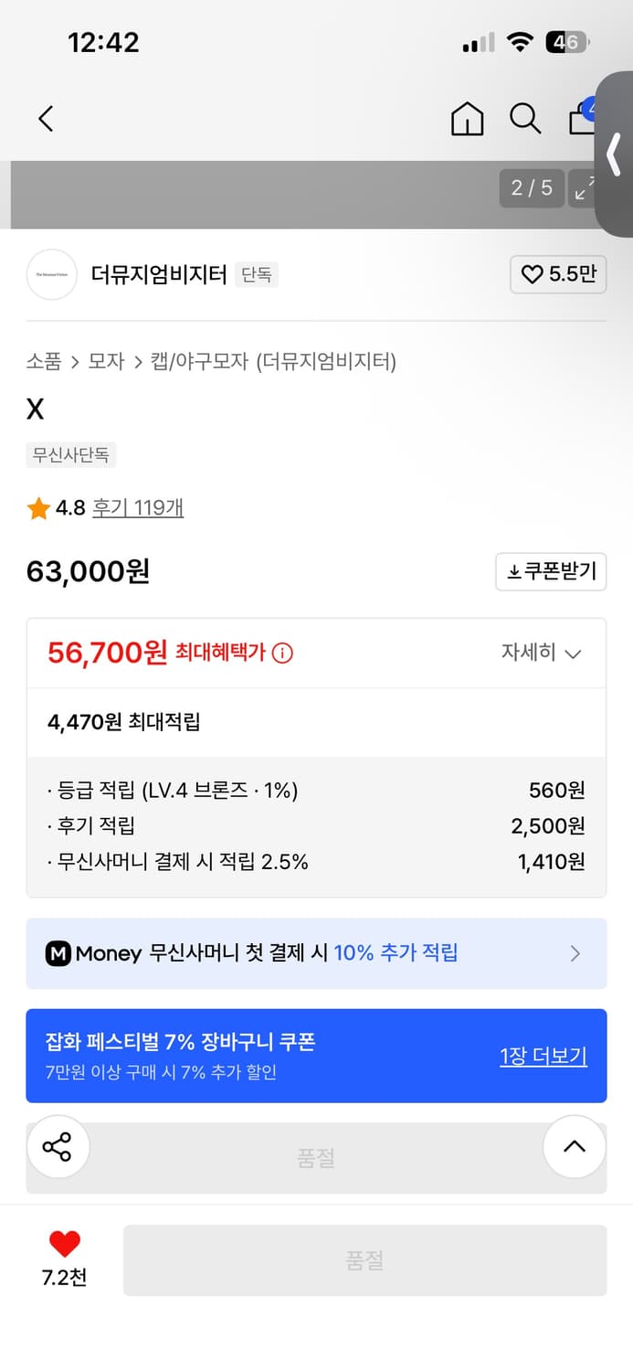Collapse content with the upward chevron button
633x1371 pixels.
(x=575, y=1146)
